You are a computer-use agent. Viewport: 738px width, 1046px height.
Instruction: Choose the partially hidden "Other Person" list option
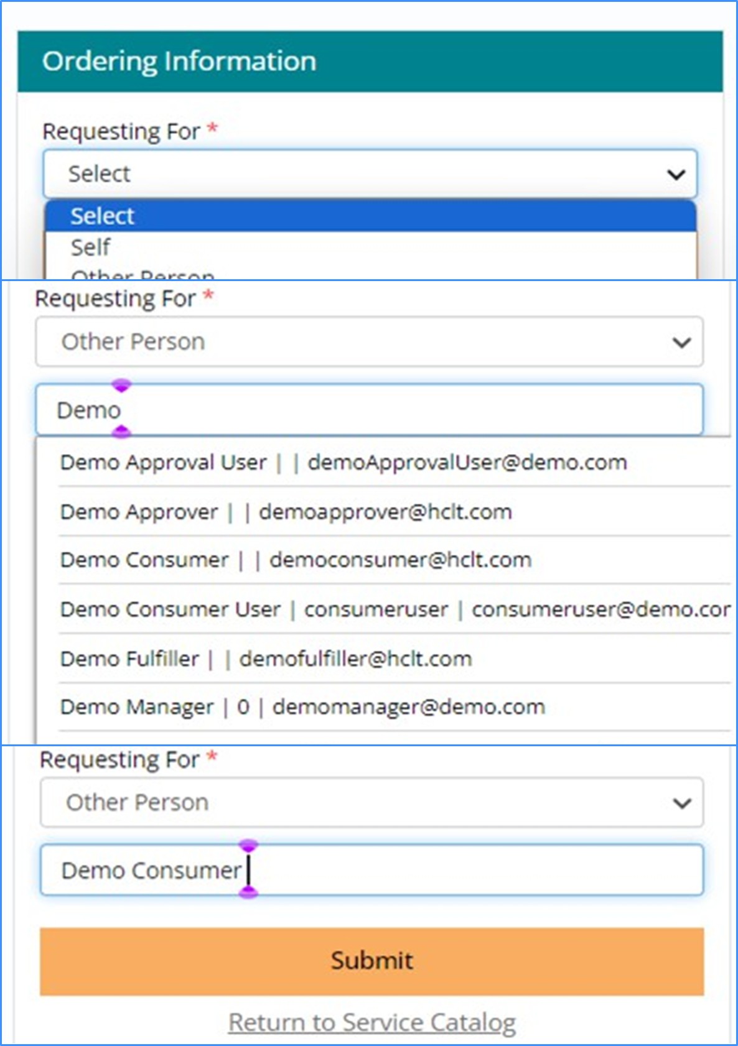(370, 274)
